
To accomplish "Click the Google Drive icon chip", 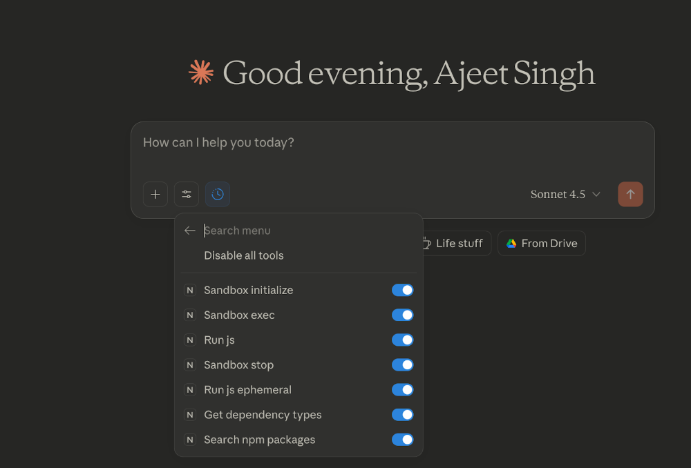I will (x=541, y=244).
